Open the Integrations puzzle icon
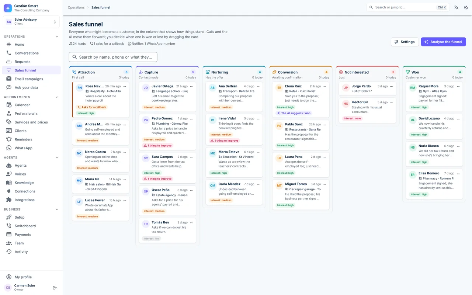The width and height of the screenshot is (472, 295). click(9, 199)
